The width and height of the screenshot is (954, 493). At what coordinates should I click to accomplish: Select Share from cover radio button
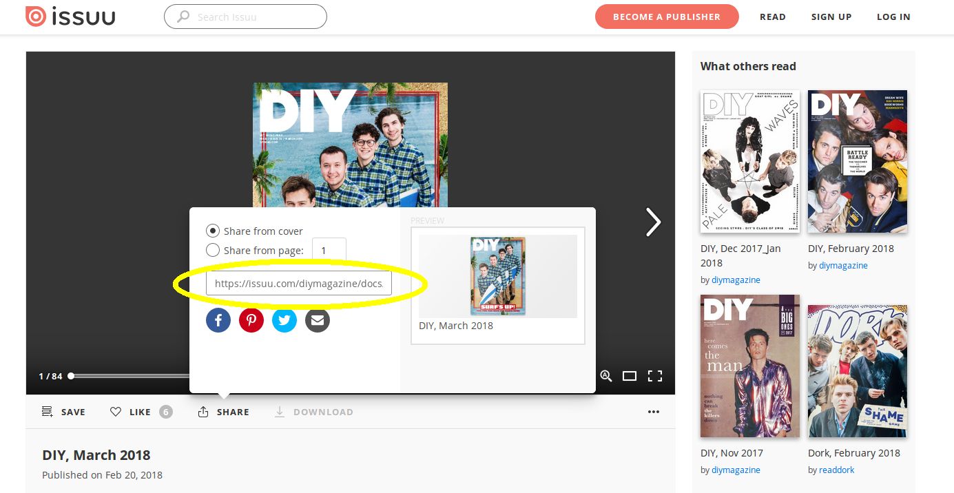[213, 231]
